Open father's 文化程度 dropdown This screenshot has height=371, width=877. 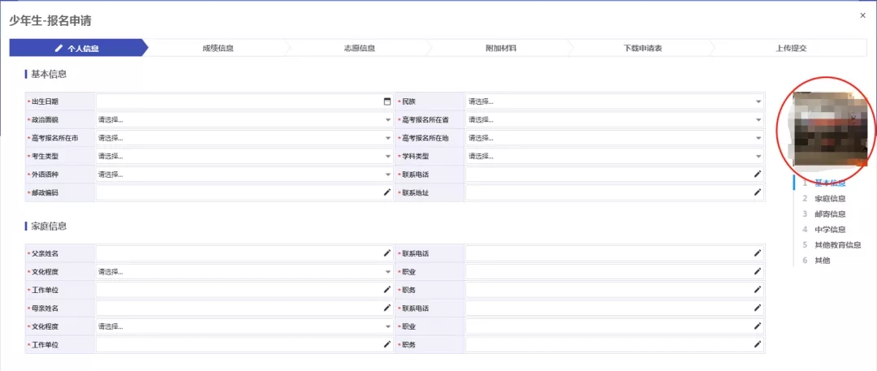244,272
